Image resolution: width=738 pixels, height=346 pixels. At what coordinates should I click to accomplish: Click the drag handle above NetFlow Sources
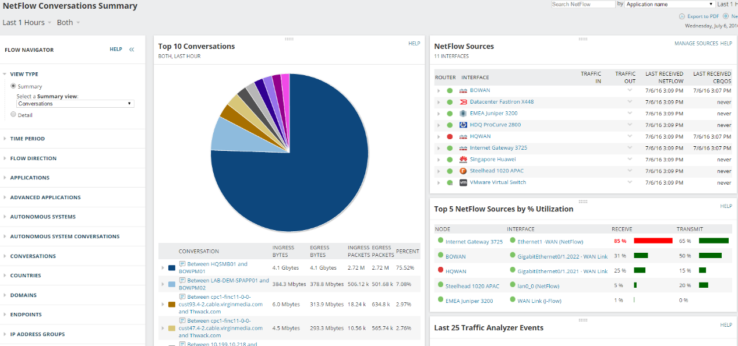tap(583, 39)
